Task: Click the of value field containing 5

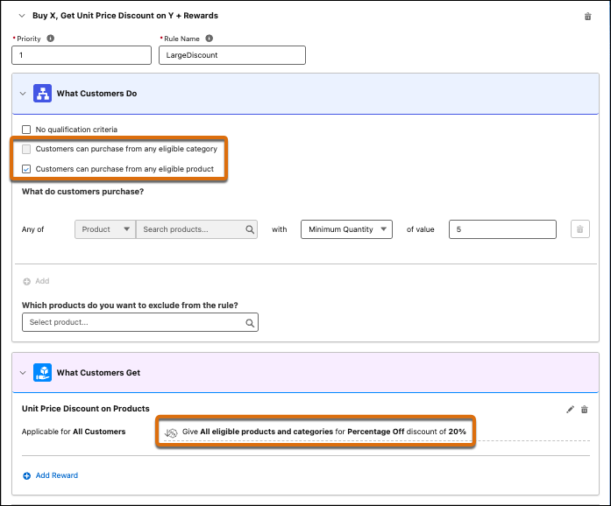Action: (x=502, y=229)
